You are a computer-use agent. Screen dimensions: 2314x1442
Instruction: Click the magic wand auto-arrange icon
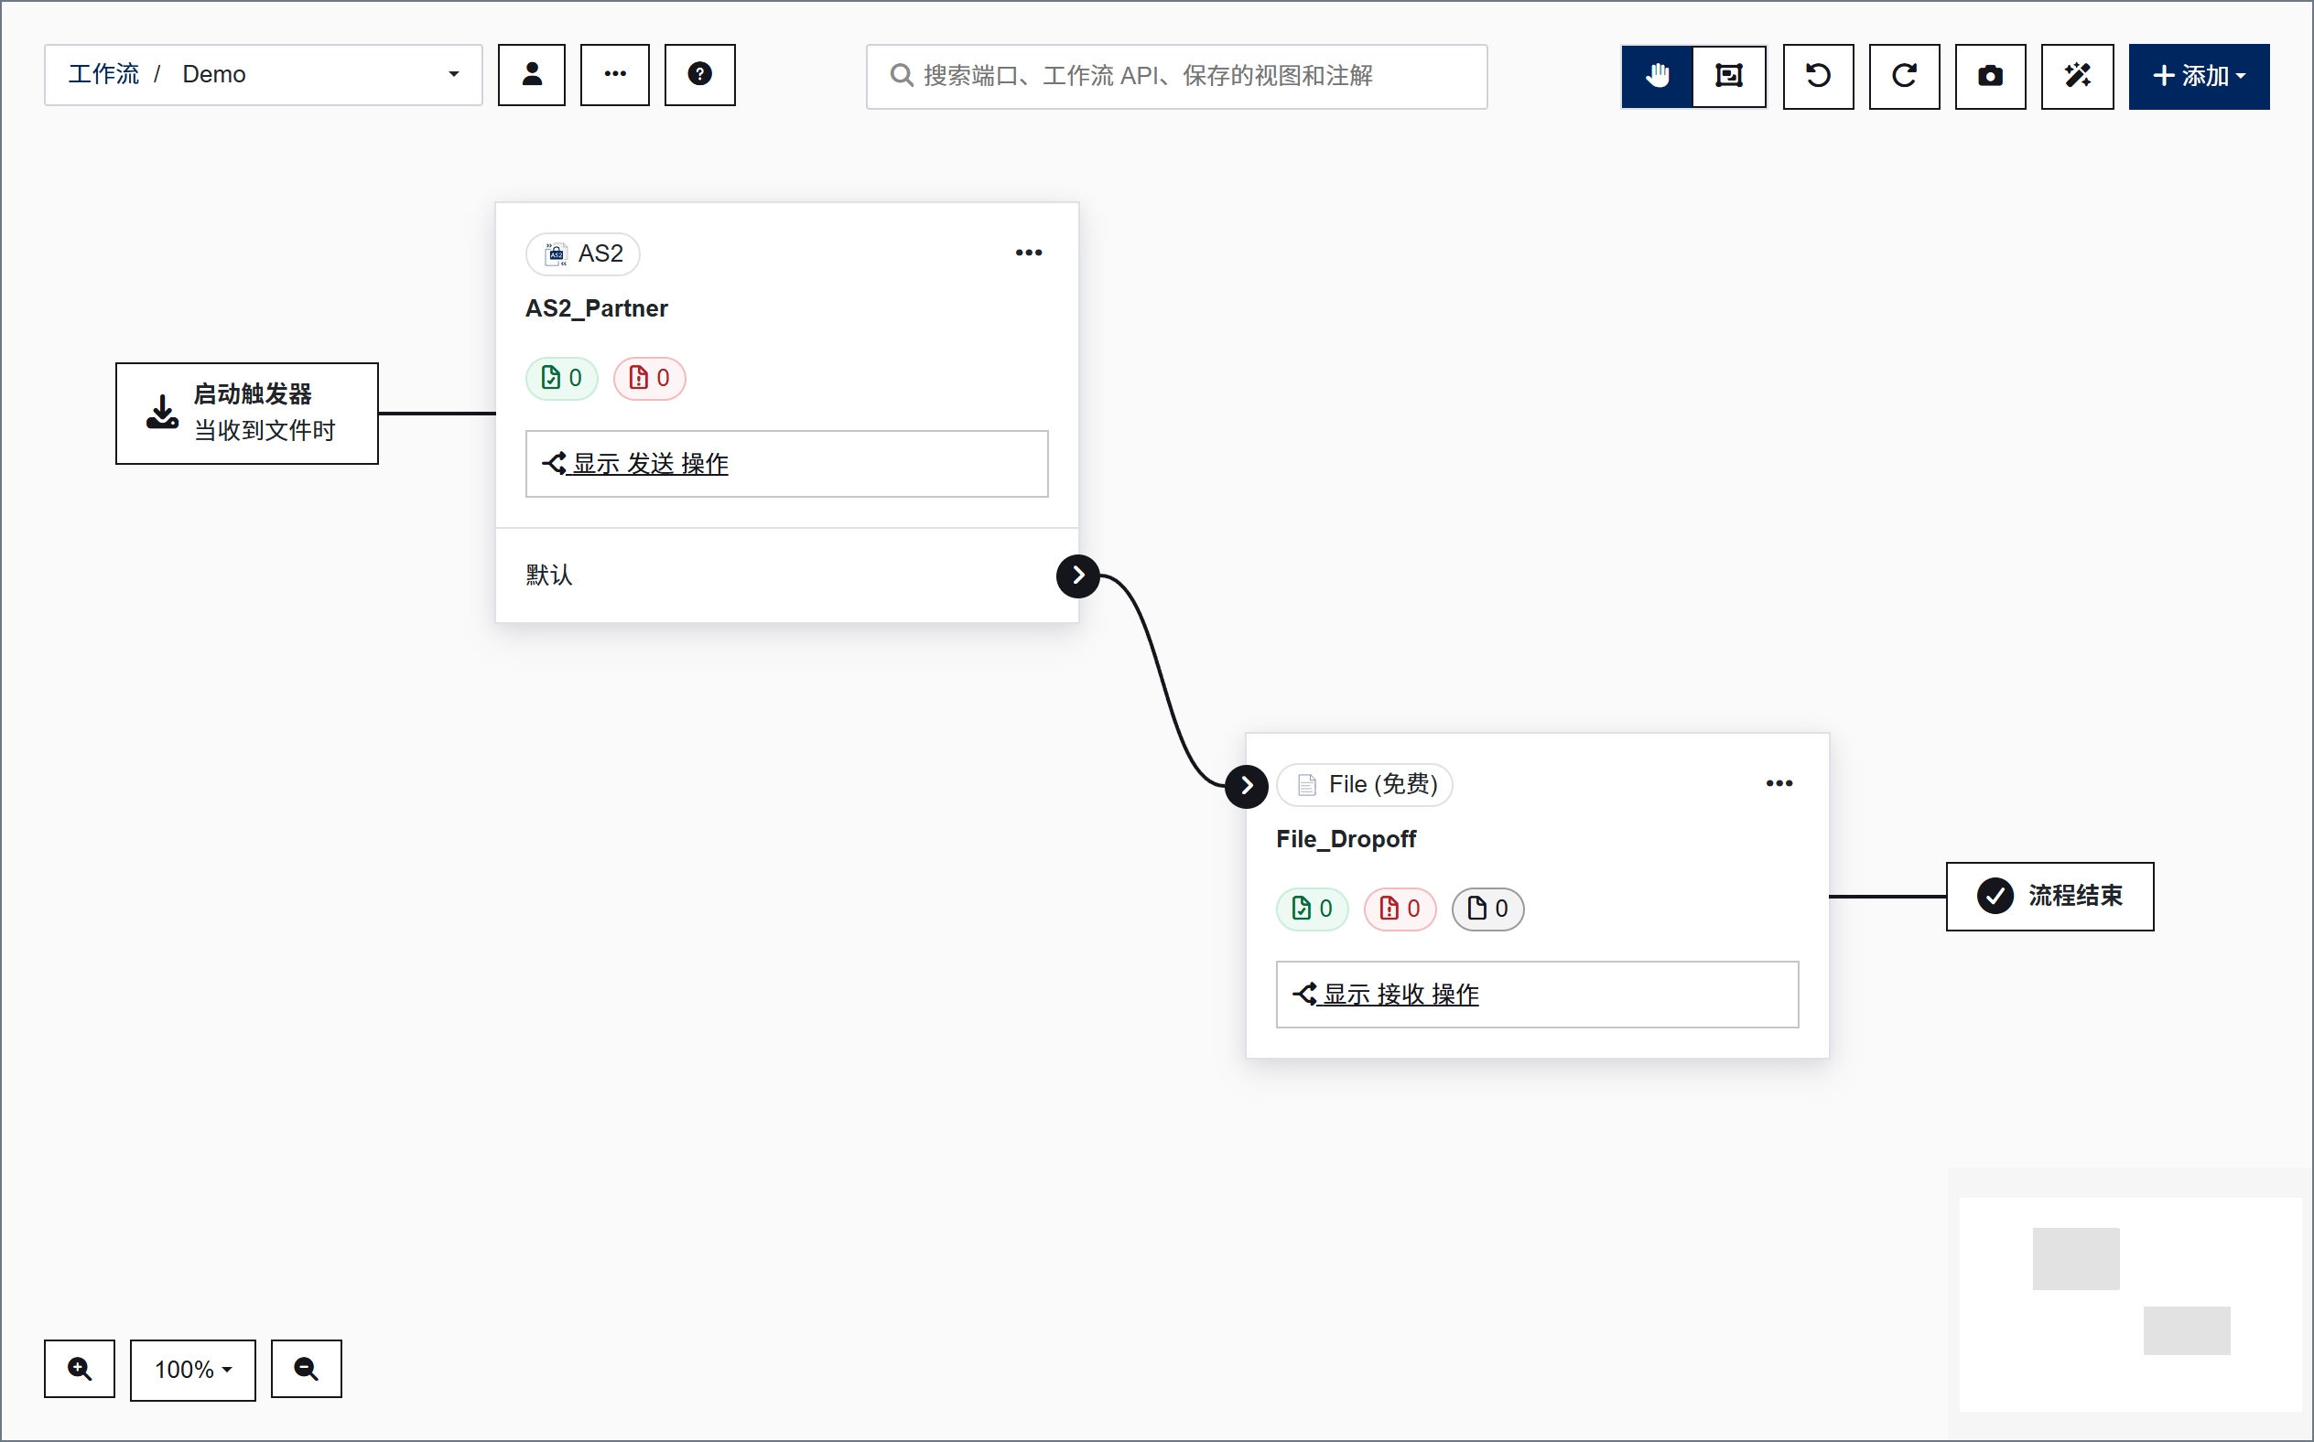click(2078, 75)
